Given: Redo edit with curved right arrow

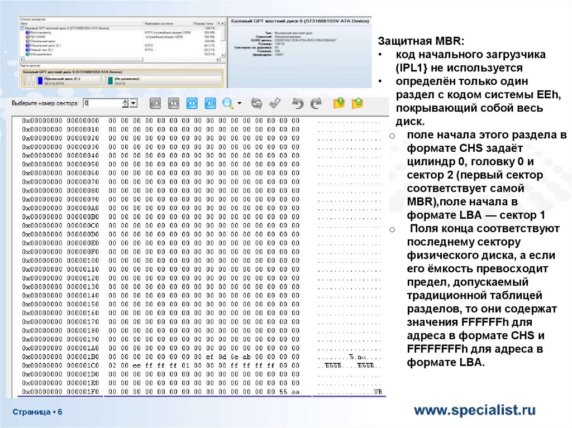Looking at the screenshot, I should coord(316,104).
